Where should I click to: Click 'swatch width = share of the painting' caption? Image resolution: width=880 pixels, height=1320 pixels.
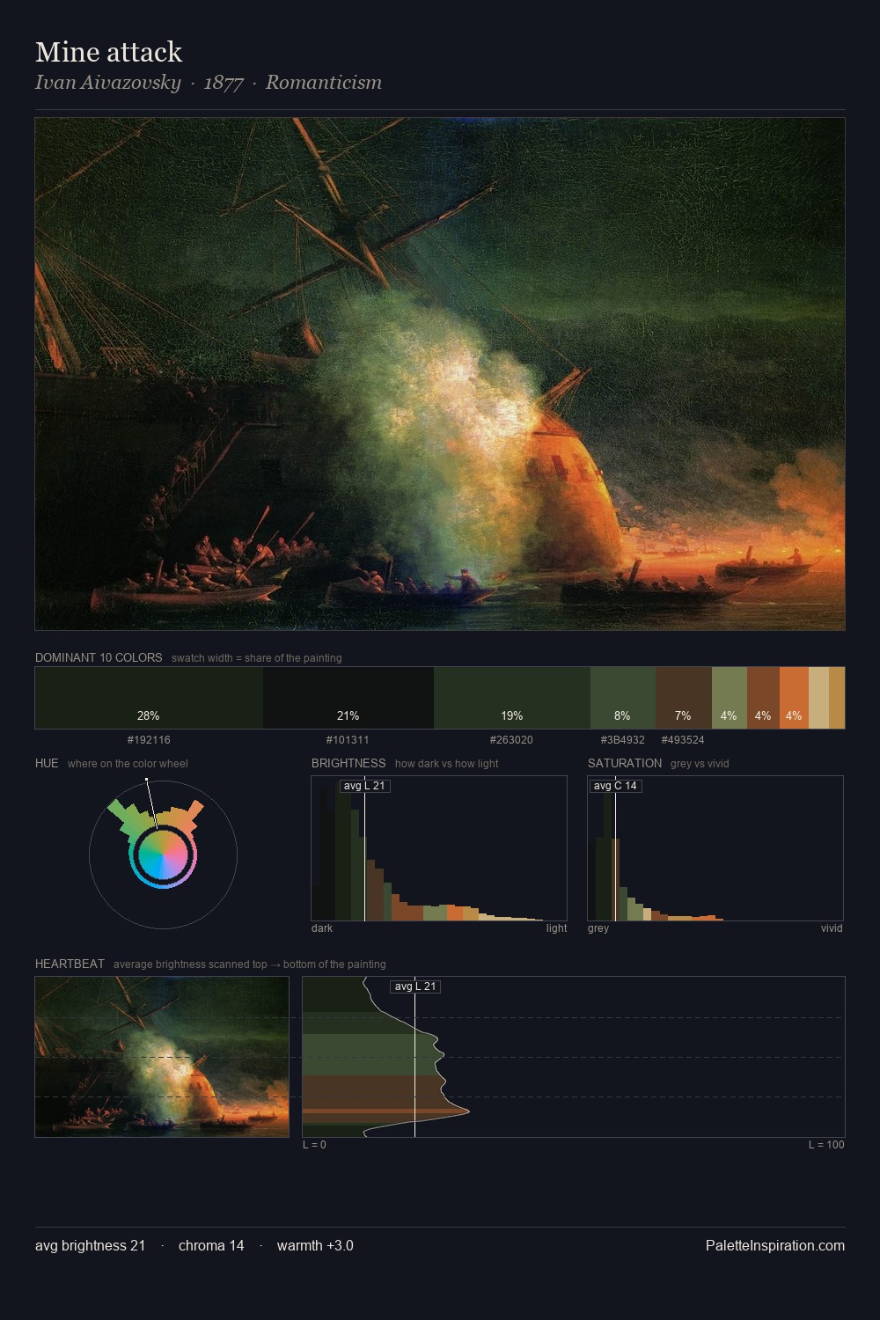[257, 658]
